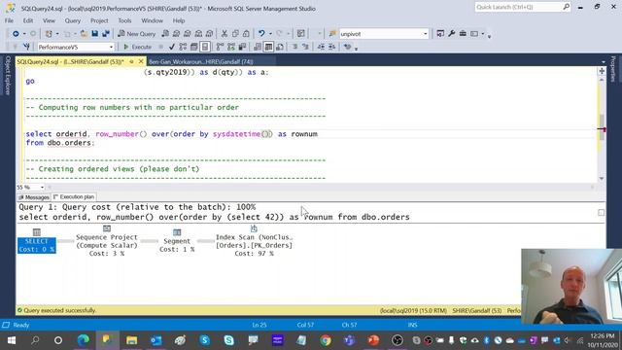Click Display Estimated Execution Plan icon
Screen dimensions: 622x350
tap(183, 47)
